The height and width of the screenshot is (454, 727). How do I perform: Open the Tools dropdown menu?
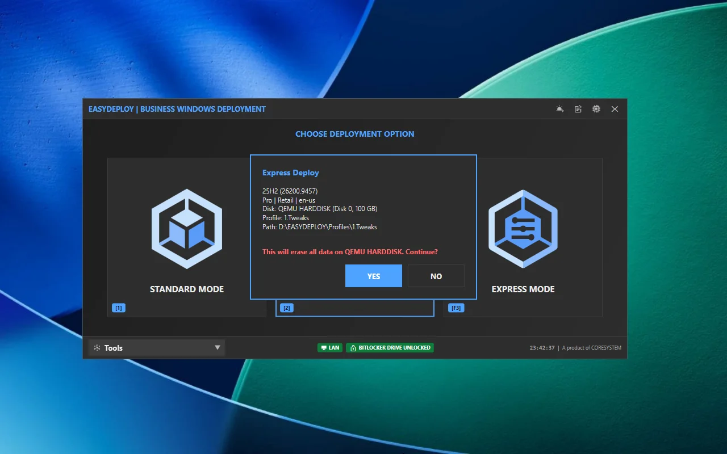click(157, 348)
